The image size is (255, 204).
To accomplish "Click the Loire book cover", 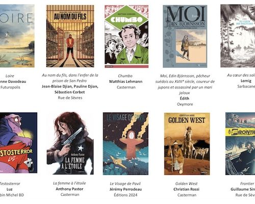I will tap(17, 36).
